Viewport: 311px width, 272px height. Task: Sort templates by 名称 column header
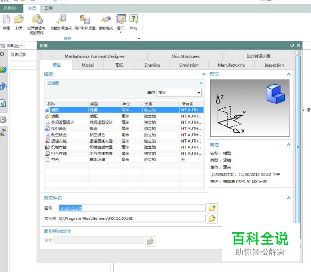point(67,103)
